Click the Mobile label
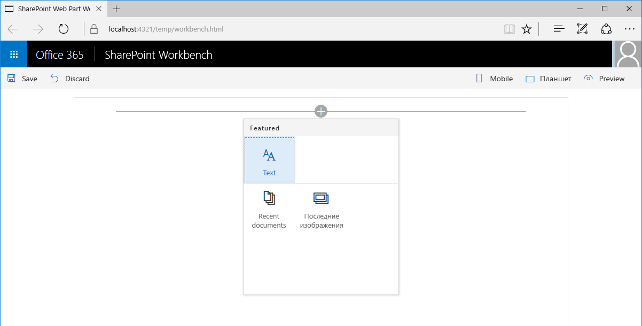The width and height of the screenshot is (642, 326). click(x=502, y=79)
